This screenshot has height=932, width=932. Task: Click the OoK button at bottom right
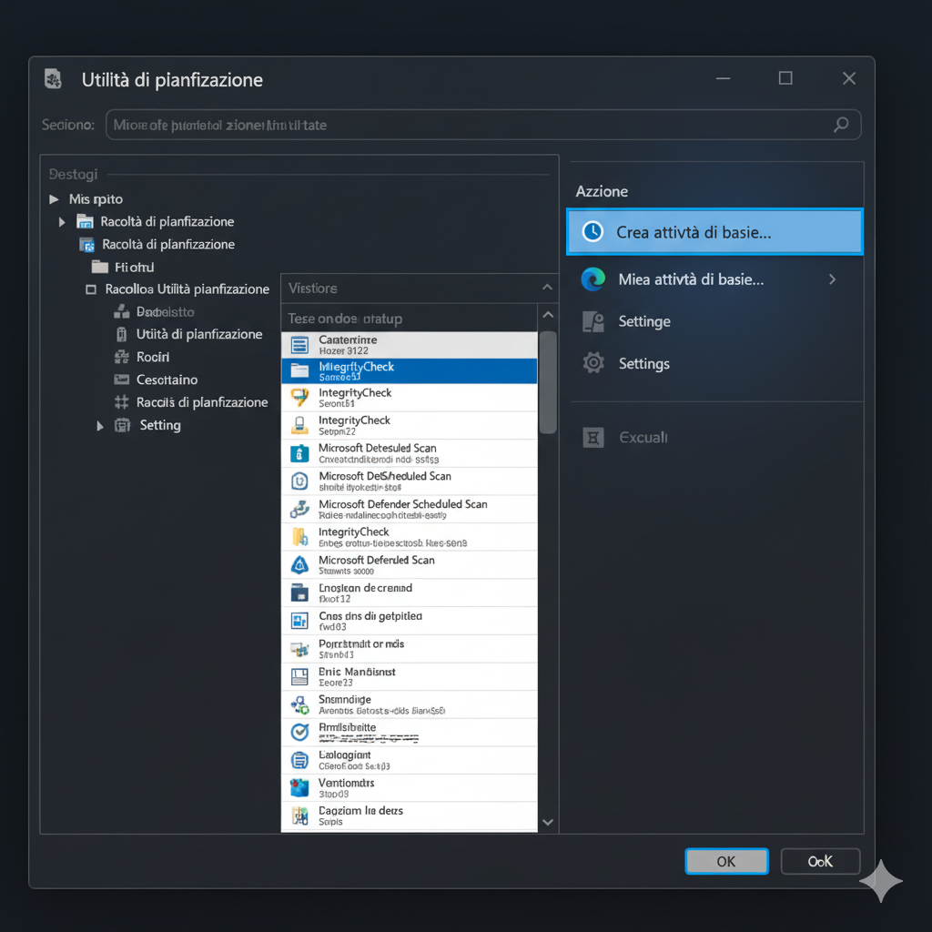[x=820, y=861]
